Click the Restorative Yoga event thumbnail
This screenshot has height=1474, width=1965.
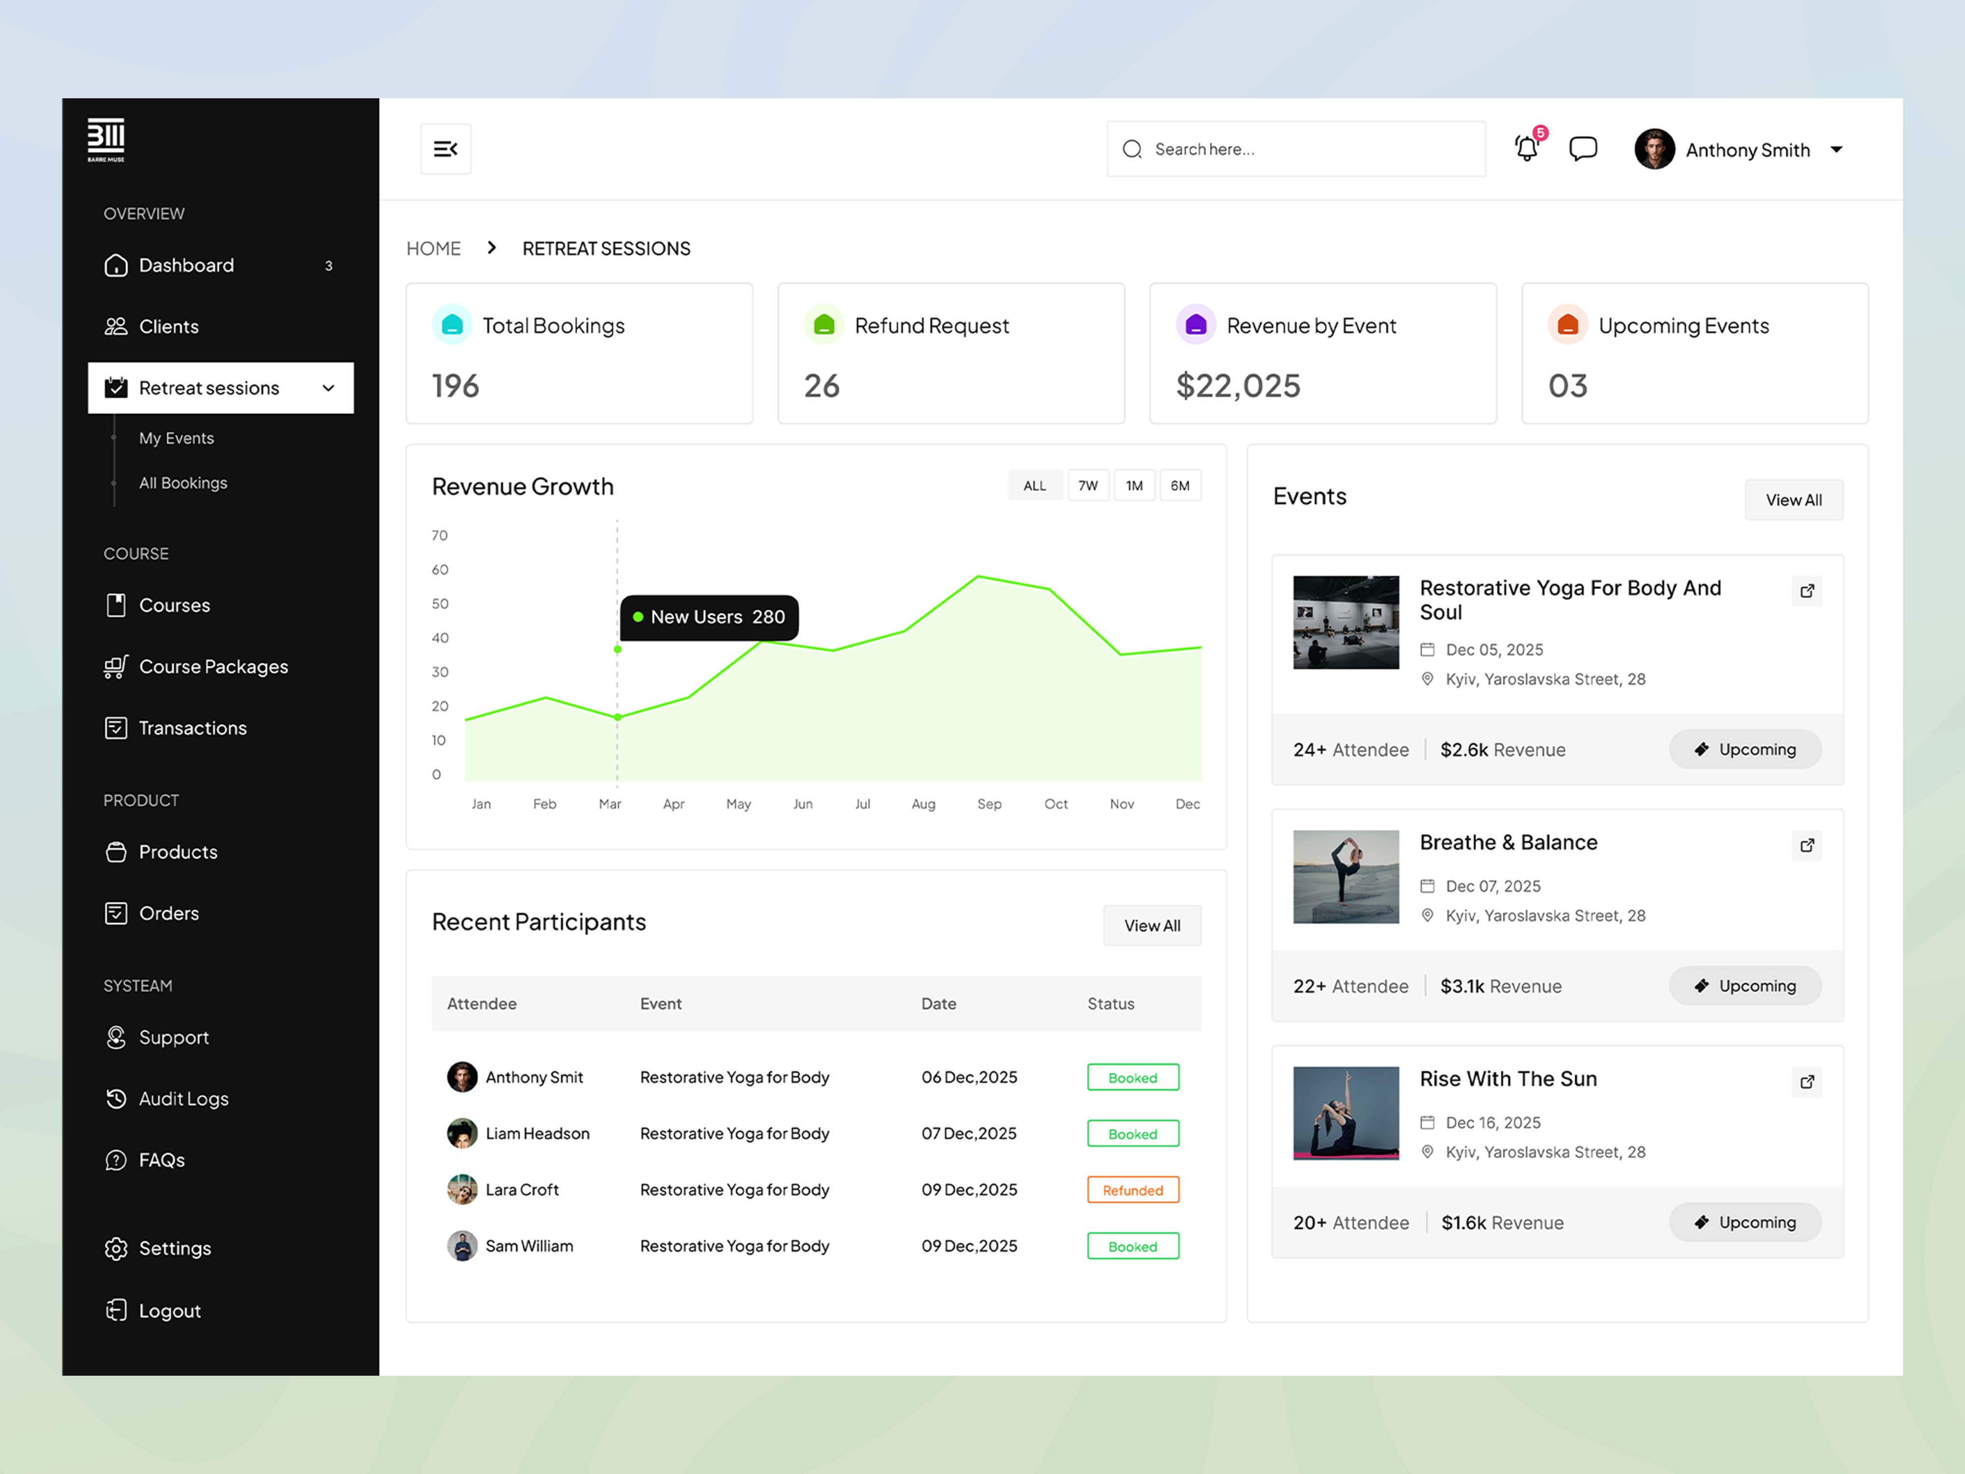1345,622
